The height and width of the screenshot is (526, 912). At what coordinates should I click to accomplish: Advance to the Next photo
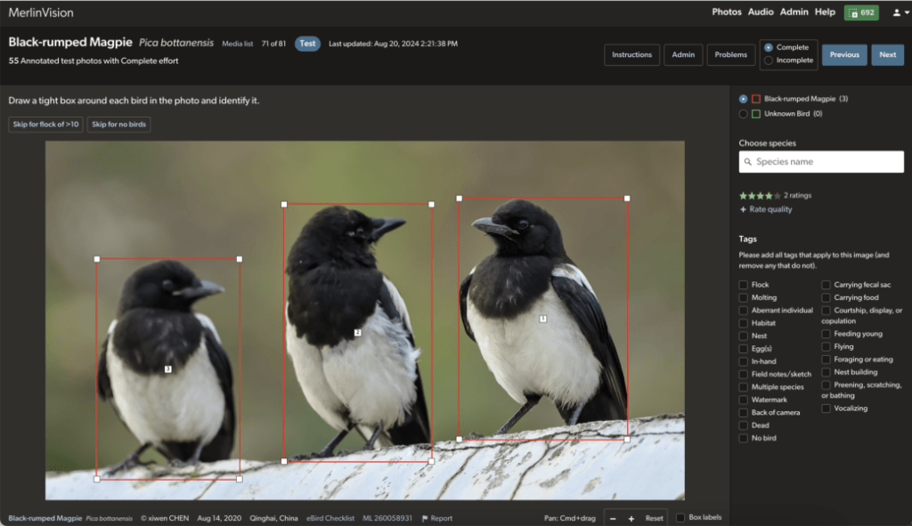pyautogui.click(x=887, y=54)
